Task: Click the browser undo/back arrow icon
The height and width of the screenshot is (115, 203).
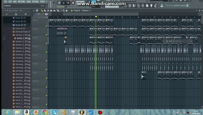Action: click(8, 11)
